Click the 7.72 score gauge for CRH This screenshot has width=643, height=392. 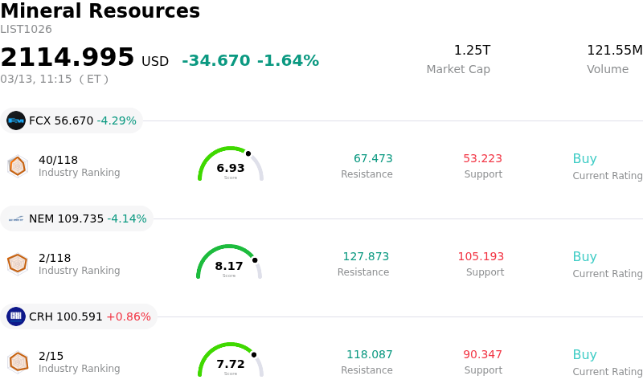pos(231,361)
